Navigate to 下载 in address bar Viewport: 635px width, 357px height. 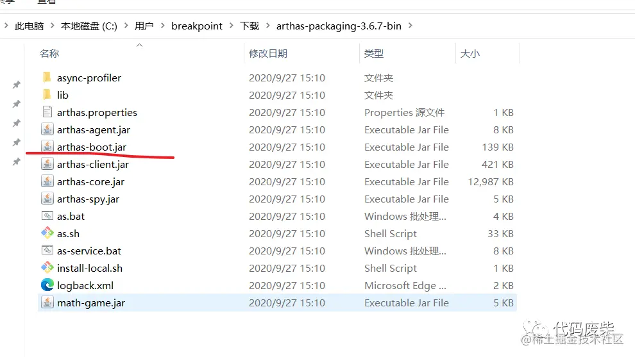[250, 26]
